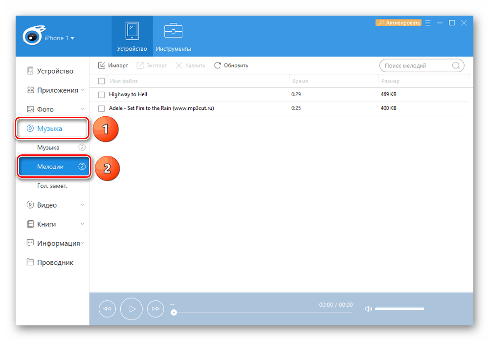This screenshot has width=489, height=341.
Task: Click the Фото picture icon
Action: pos(30,109)
